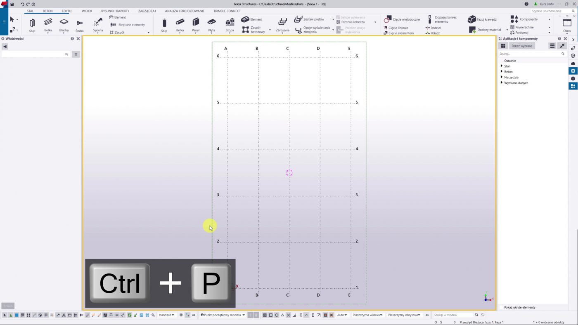
Task: Click the Szukaj w modelu search field
Action: pyautogui.click(x=452, y=315)
